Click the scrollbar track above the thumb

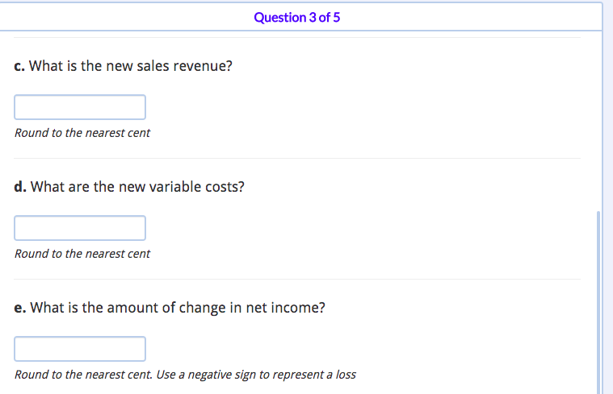pyautogui.click(x=598, y=121)
